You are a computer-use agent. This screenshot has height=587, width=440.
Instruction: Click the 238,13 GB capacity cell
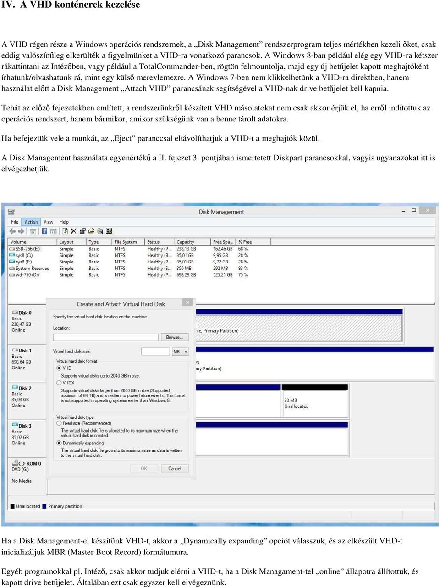(x=186, y=249)
